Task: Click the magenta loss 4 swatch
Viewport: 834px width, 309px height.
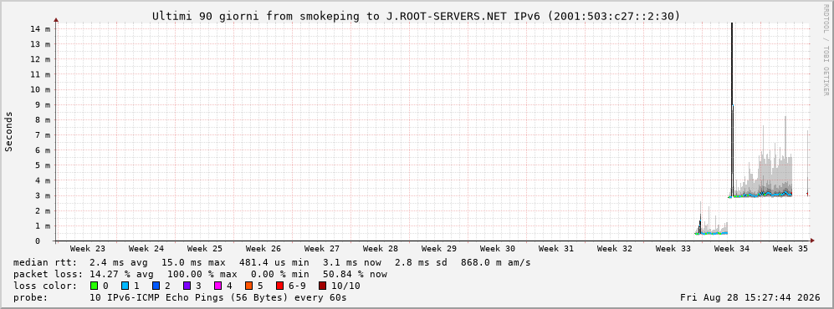Action: [x=217, y=286]
